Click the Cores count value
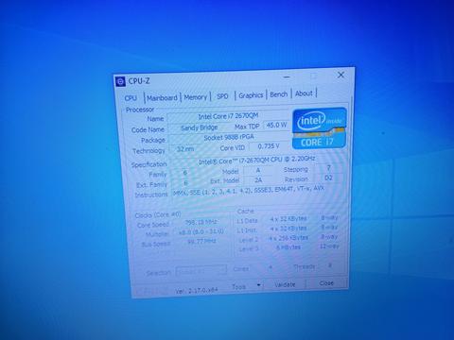This screenshot has height=340, width=454. pyautogui.click(x=271, y=268)
